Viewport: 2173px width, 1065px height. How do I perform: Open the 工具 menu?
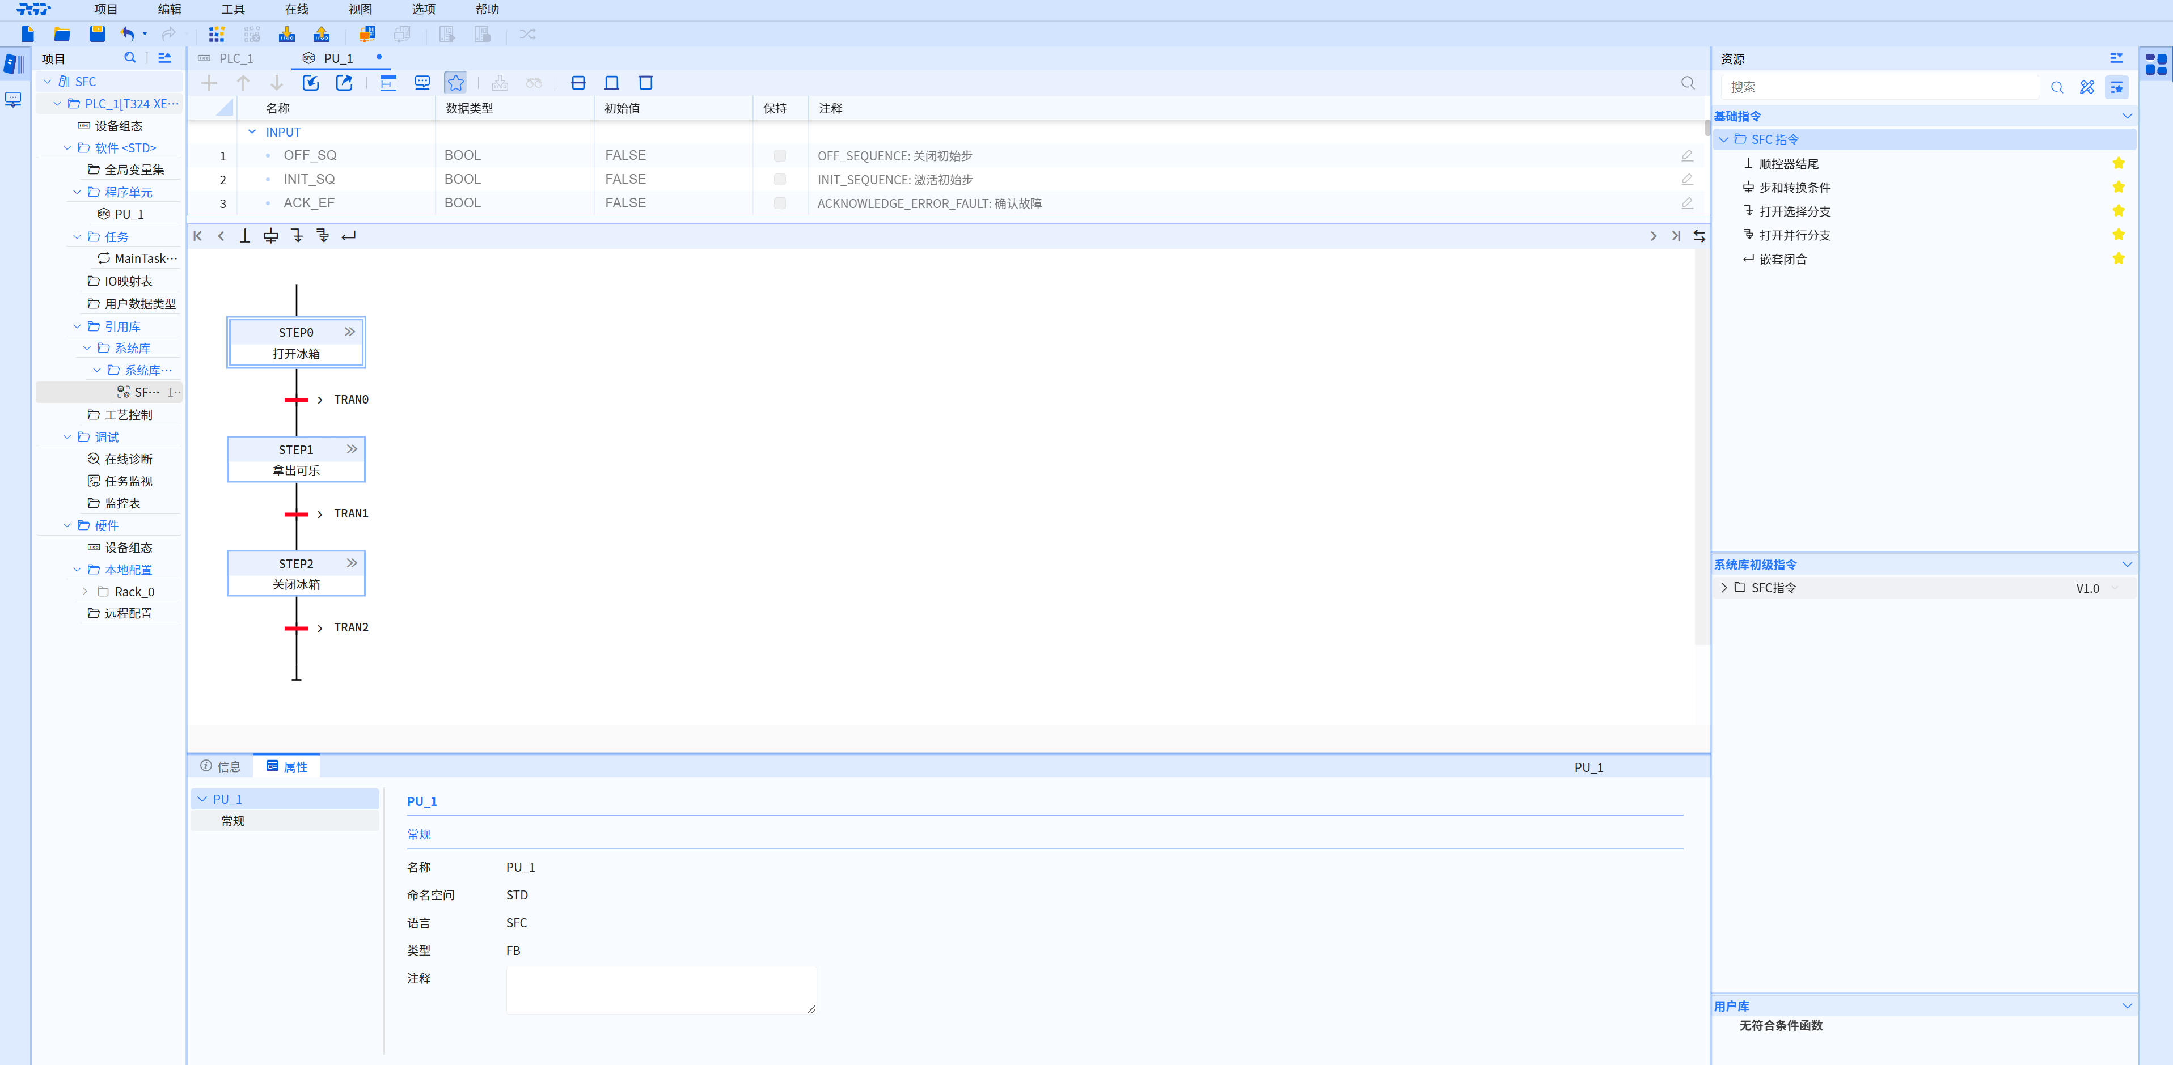click(233, 9)
